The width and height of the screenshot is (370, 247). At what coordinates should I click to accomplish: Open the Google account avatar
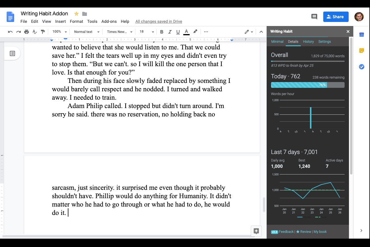pyautogui.click(x=359, y=17)
